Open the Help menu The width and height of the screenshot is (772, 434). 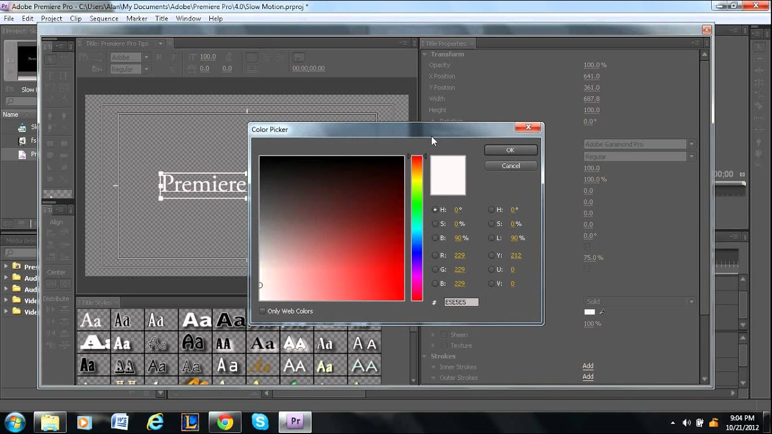point(216,19)
